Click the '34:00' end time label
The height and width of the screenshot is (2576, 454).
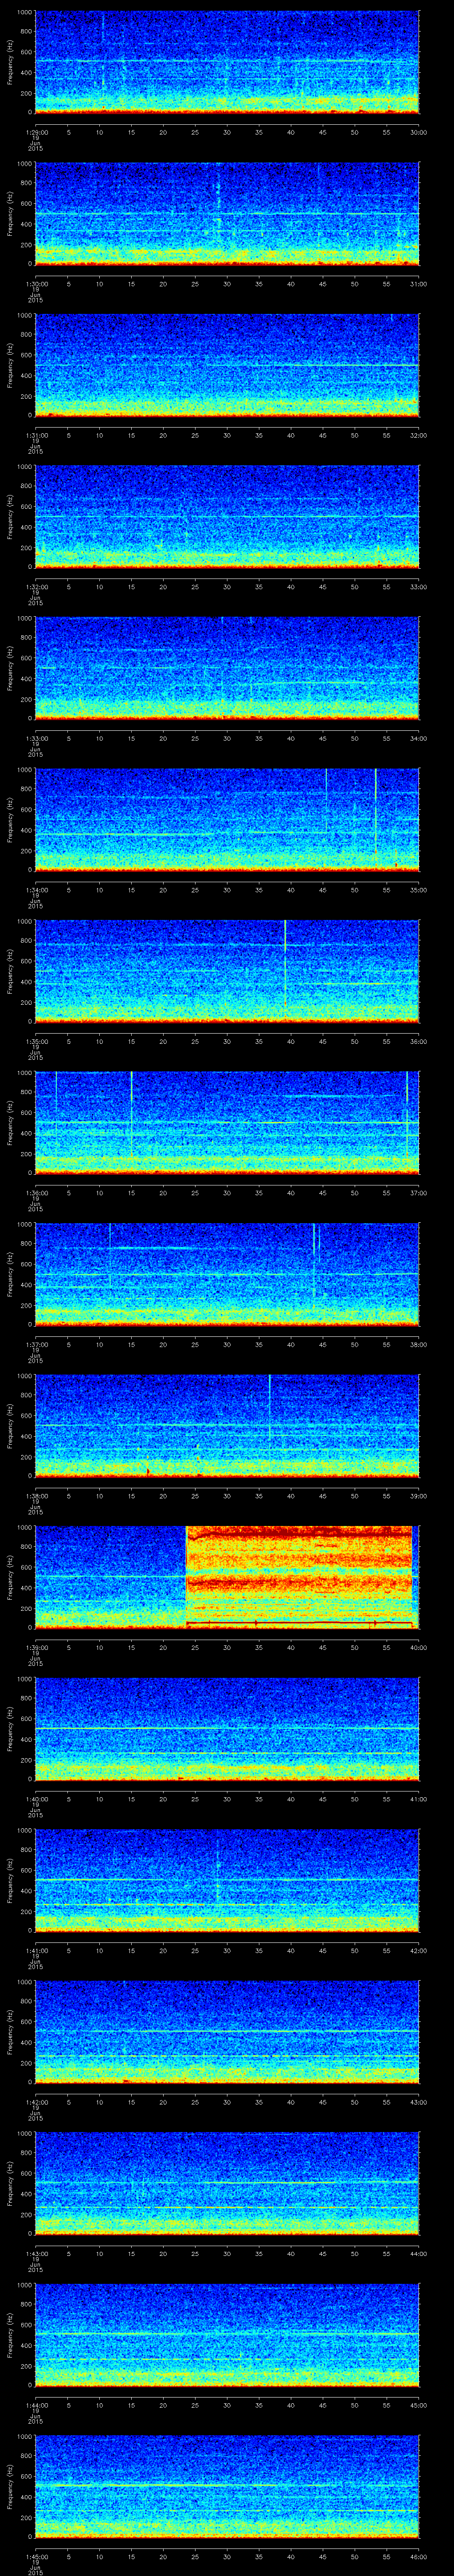(x=419, y=738)
